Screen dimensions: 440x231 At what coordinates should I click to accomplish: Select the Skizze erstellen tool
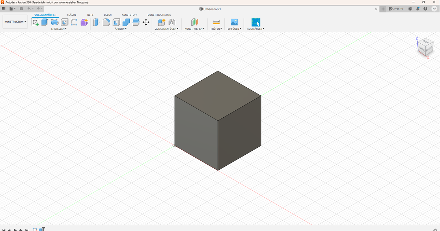coord(35,22)
